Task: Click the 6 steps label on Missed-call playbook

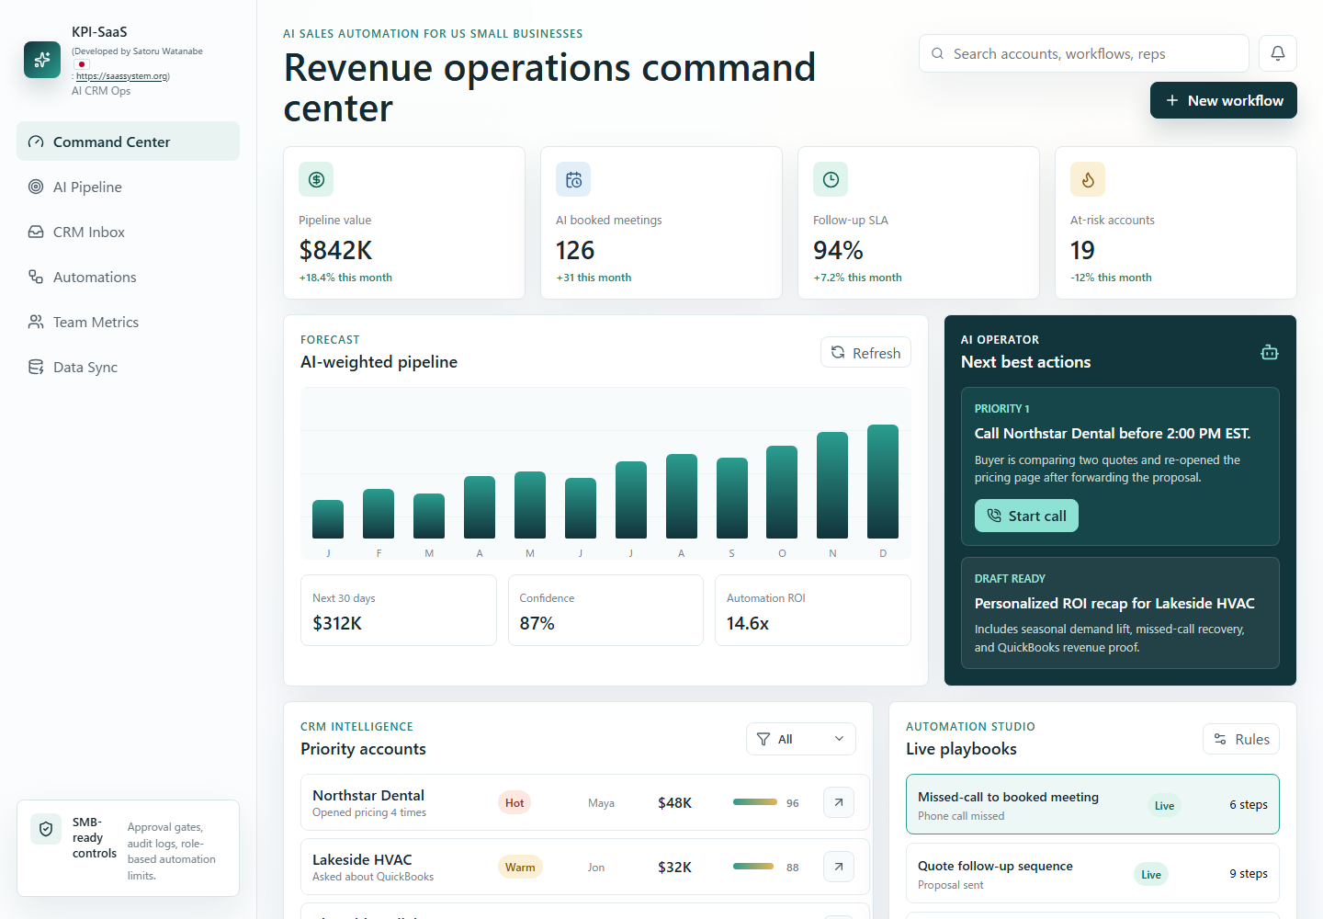Action: point(1249,804)
